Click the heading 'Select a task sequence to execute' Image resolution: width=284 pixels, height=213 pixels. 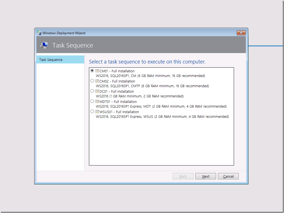coord(147,62)
